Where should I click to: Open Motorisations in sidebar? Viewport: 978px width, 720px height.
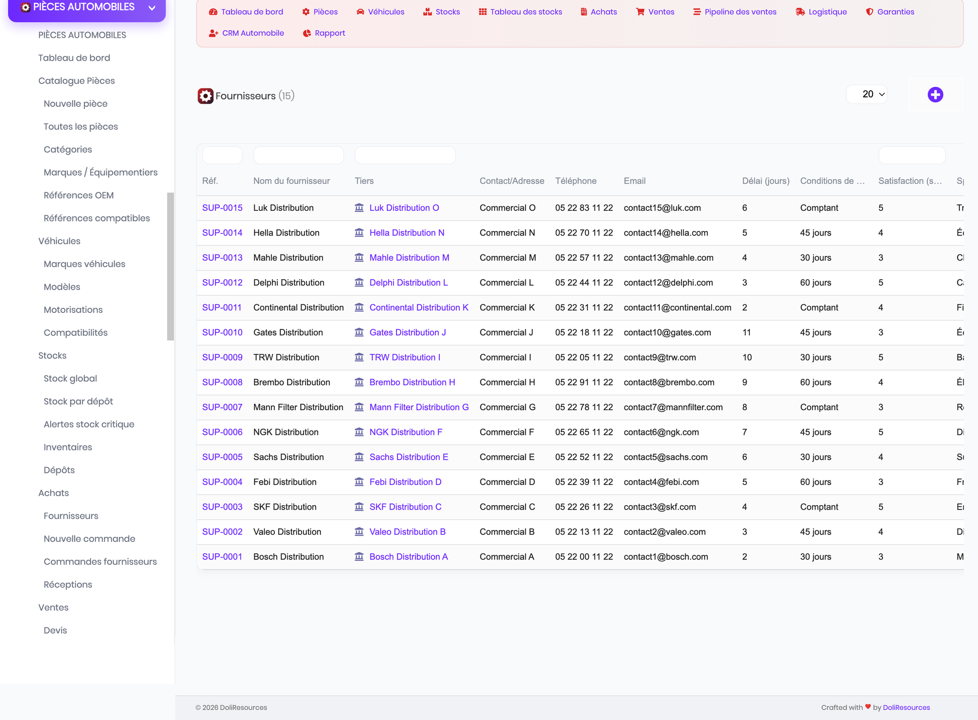[73, 310]
